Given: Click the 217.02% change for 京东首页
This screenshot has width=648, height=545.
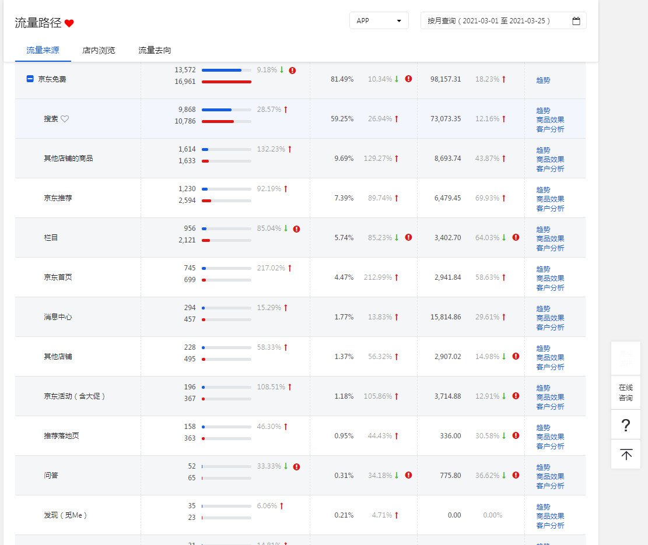Looking at the screenshot, I should pos(271,268).
